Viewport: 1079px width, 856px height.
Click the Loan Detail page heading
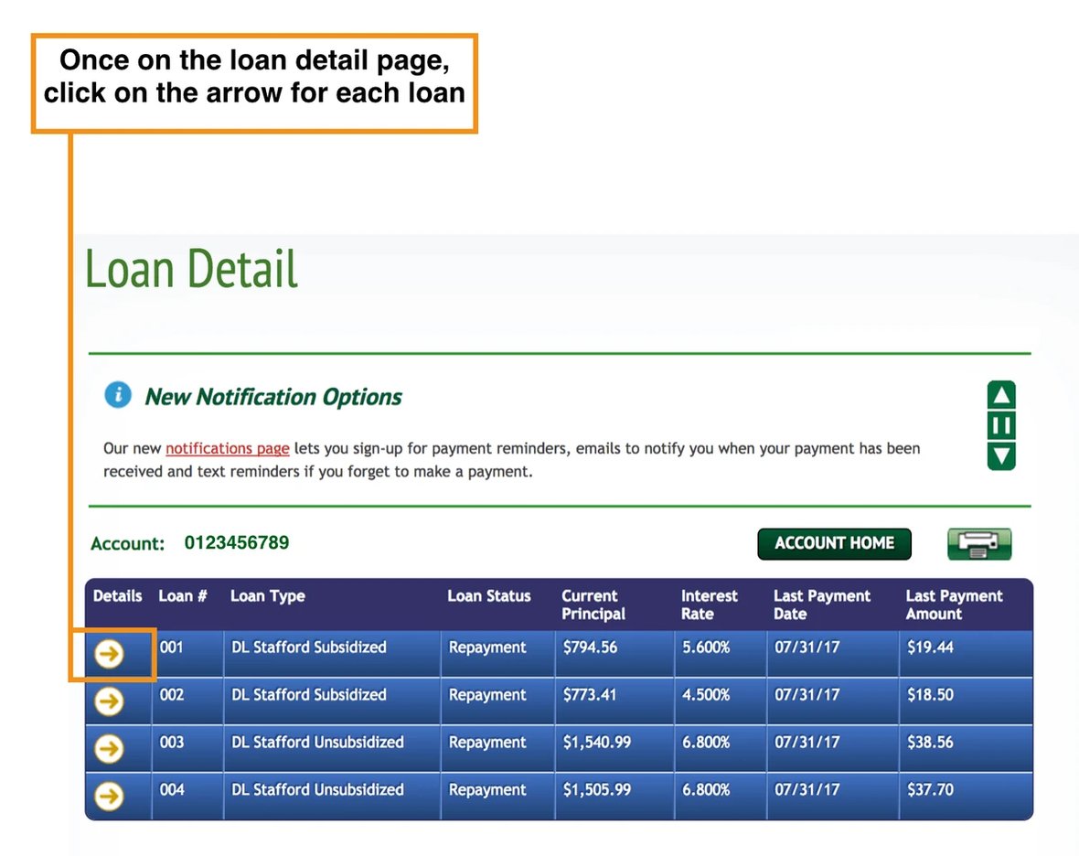point(190,268)
